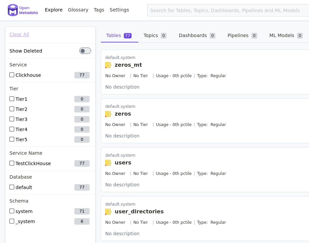Select the Pipelines tab
The width and height of the screenshot is (309, 243).
[x=238, y=35]
